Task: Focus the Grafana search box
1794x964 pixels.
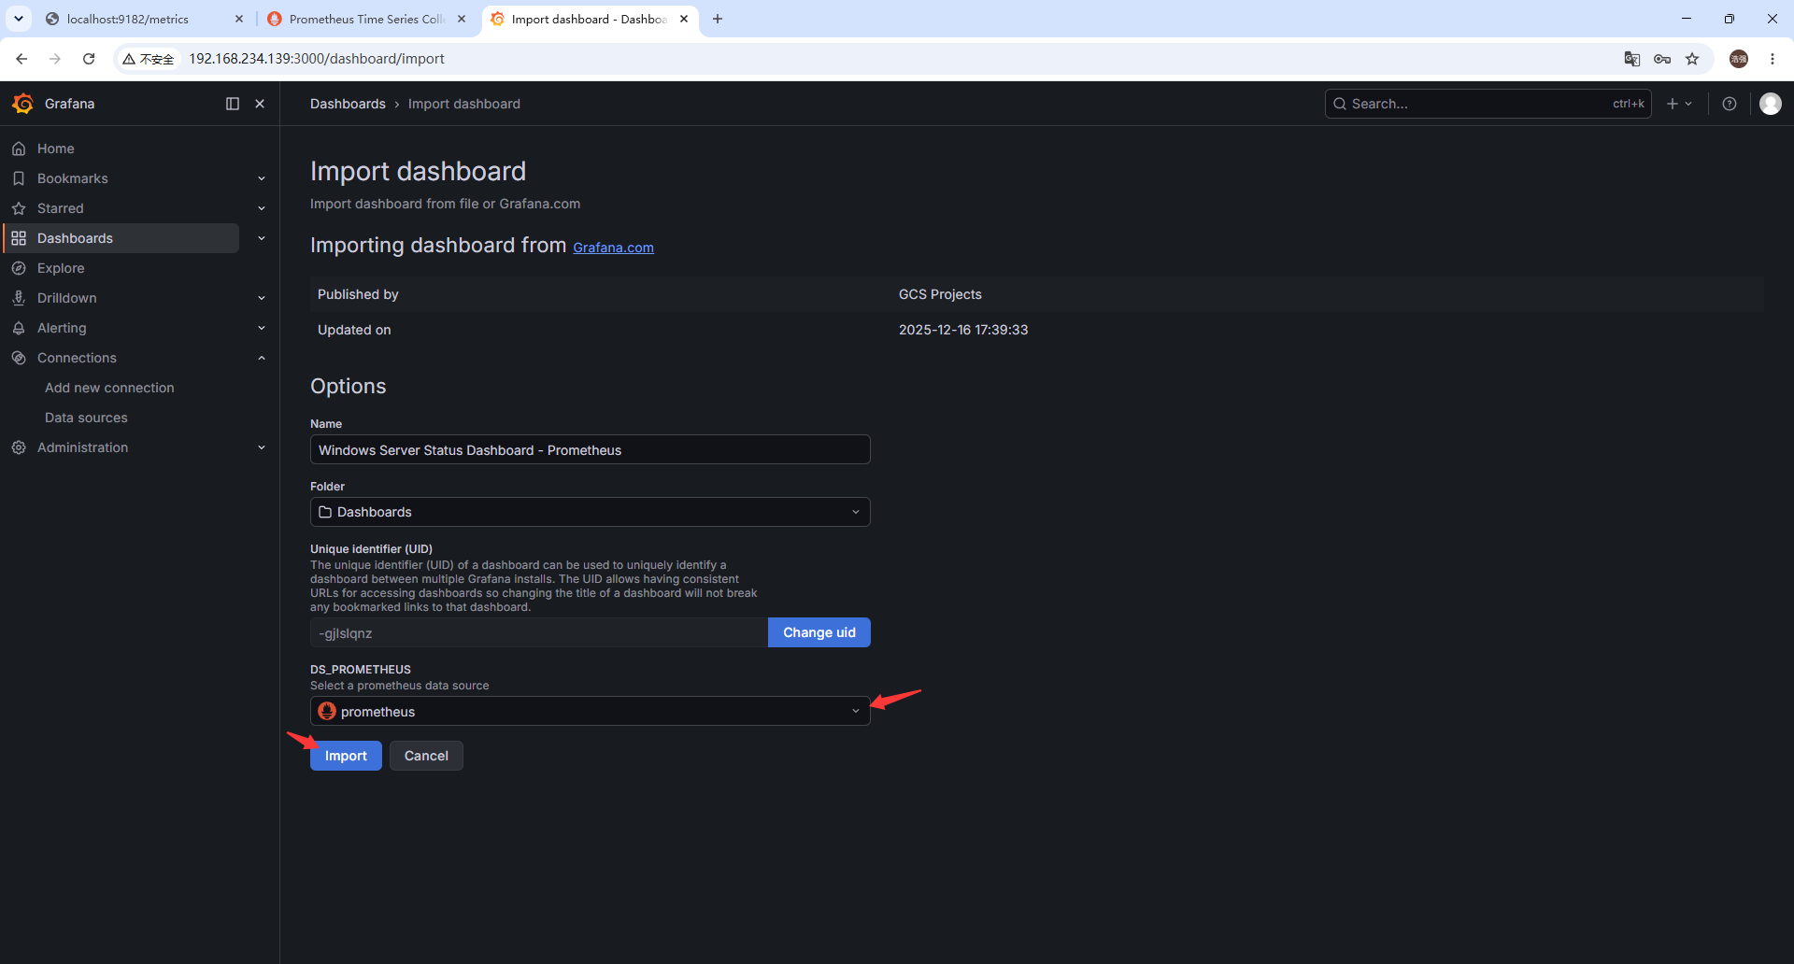Action: [x=1488, y=104]
